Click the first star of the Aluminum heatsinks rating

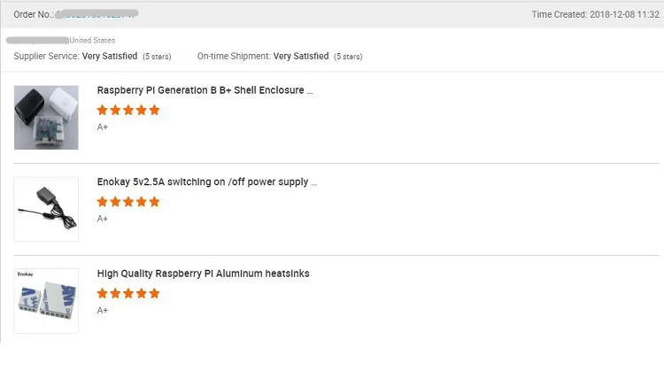[x=103, y=294]
